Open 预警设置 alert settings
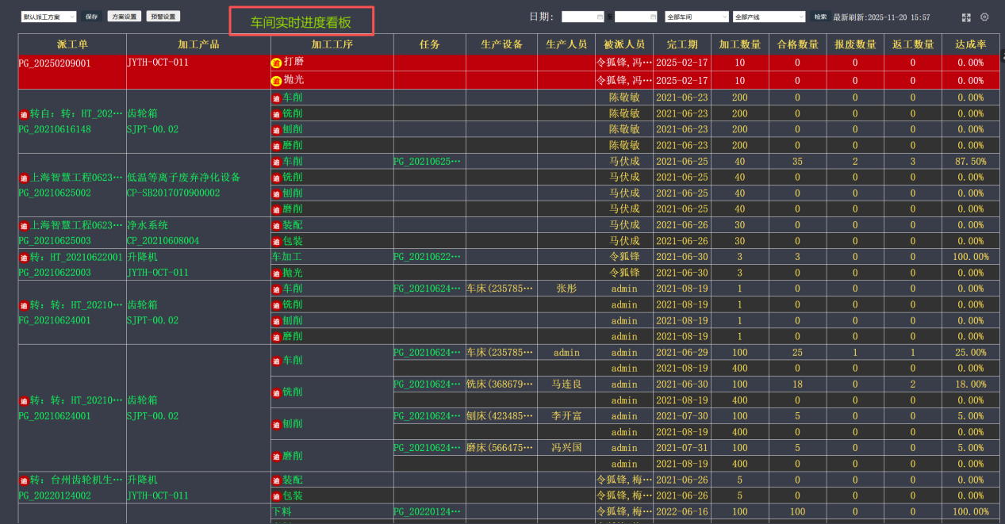The image size is (1005, 524). click(163, 17)
